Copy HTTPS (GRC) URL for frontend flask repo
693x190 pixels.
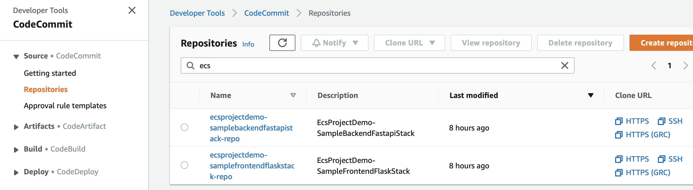643,172
